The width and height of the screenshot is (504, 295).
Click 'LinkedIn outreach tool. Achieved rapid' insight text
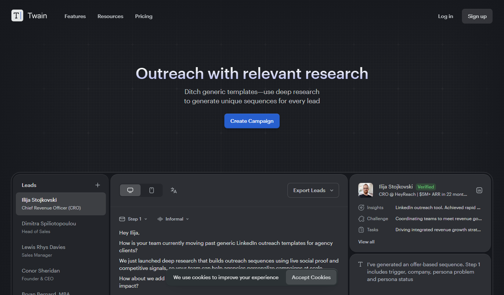click(x=438, y=208)
